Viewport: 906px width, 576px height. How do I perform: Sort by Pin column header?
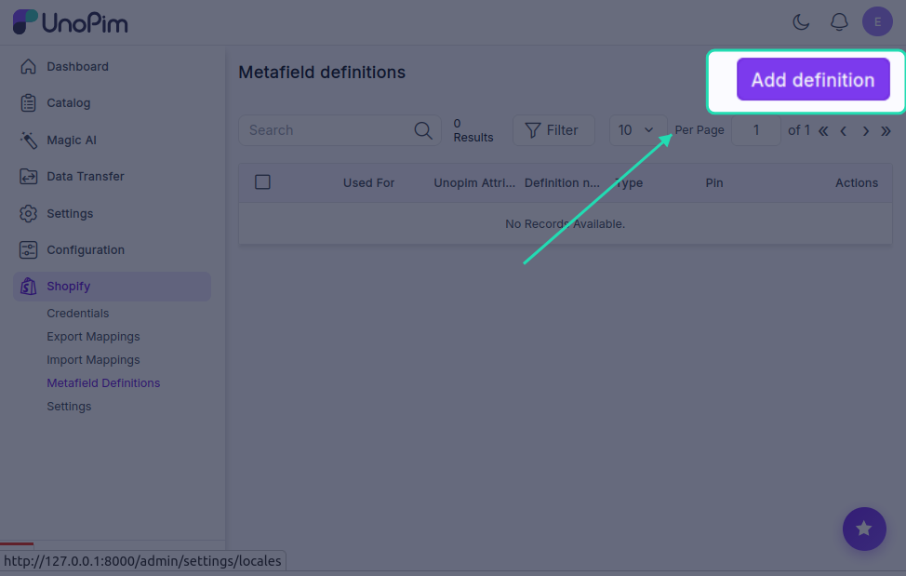714,182
